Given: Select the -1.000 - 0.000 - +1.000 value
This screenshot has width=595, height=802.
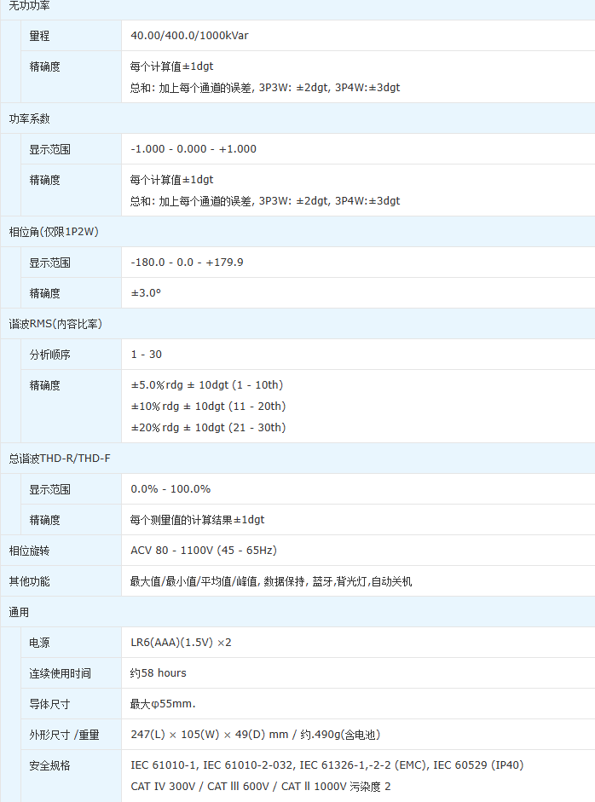Looking at the screenshot, I should (194, 149).
